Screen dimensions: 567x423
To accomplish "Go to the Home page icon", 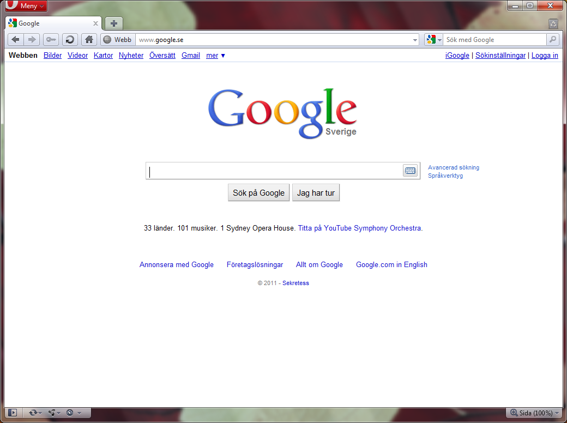I will click(89, 39).
